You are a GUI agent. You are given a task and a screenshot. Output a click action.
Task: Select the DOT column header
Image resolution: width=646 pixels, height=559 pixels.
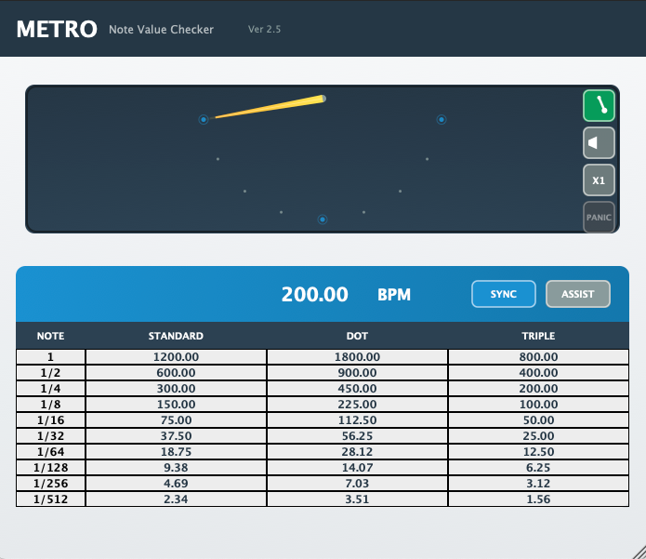point(357,336)
